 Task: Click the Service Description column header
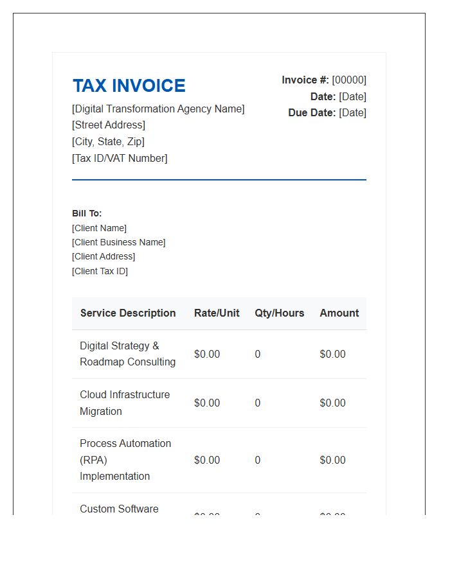128,313
